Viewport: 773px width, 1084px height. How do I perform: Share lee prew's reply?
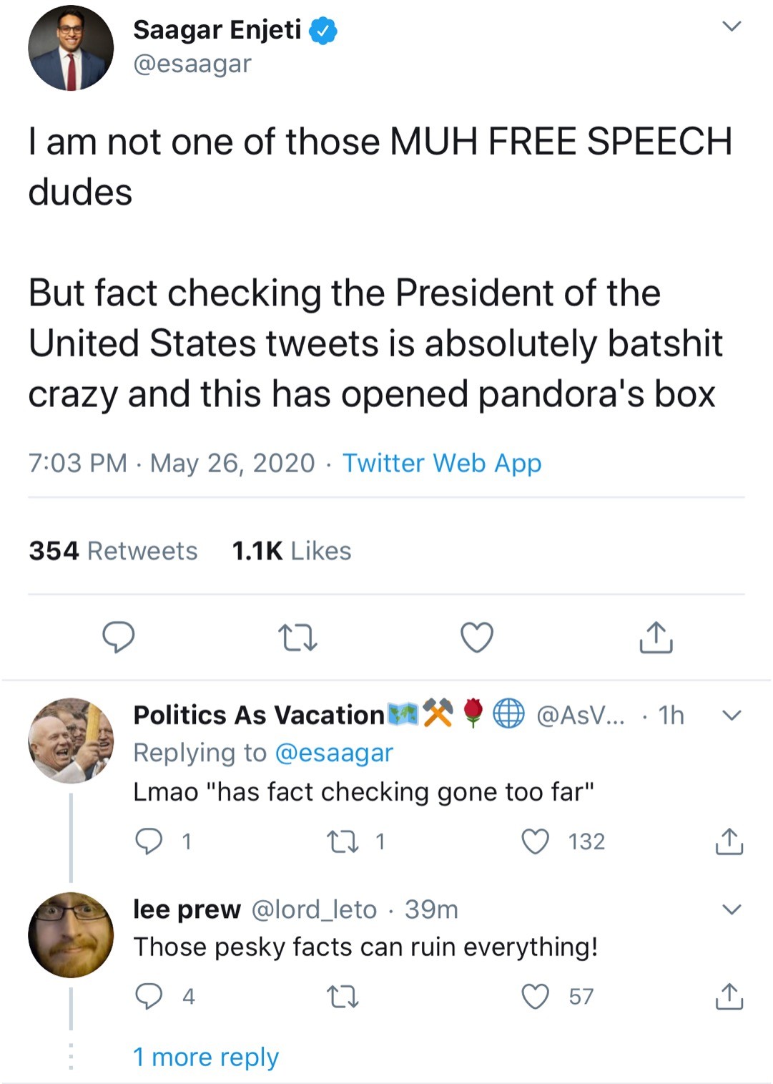tap(729, 996)
